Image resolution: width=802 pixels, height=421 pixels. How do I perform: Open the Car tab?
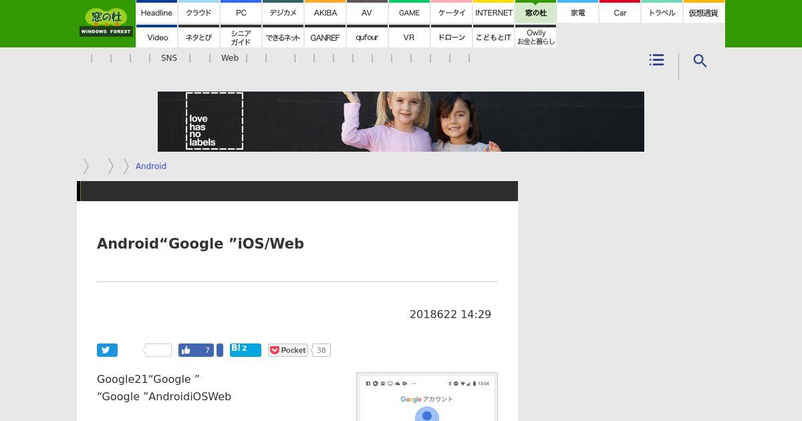point(620,12)
